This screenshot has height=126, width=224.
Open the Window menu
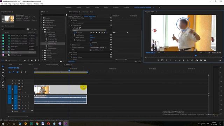[x=36, y=4]
